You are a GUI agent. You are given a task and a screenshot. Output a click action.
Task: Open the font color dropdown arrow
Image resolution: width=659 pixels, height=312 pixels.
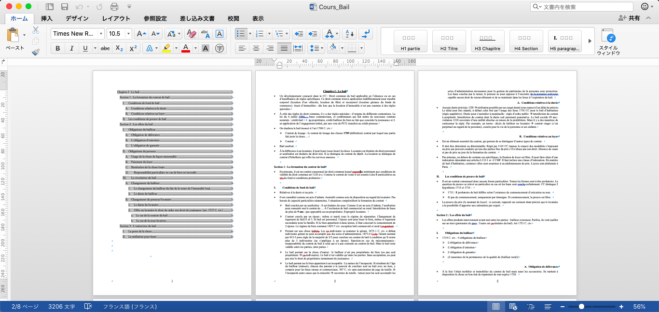point(195,48)
